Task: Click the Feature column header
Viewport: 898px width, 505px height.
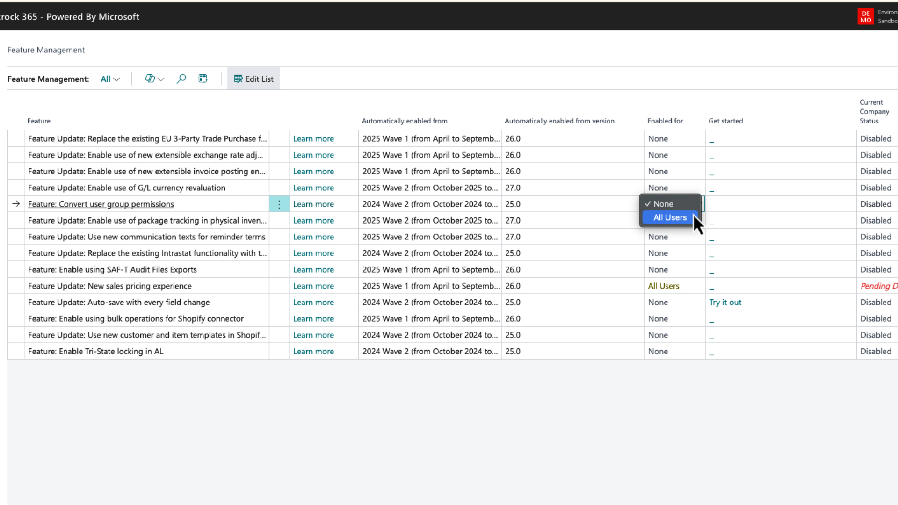Action: 39,121
